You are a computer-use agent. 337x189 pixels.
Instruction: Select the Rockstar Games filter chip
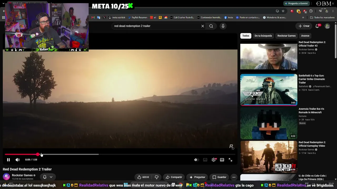coord(286,36)
